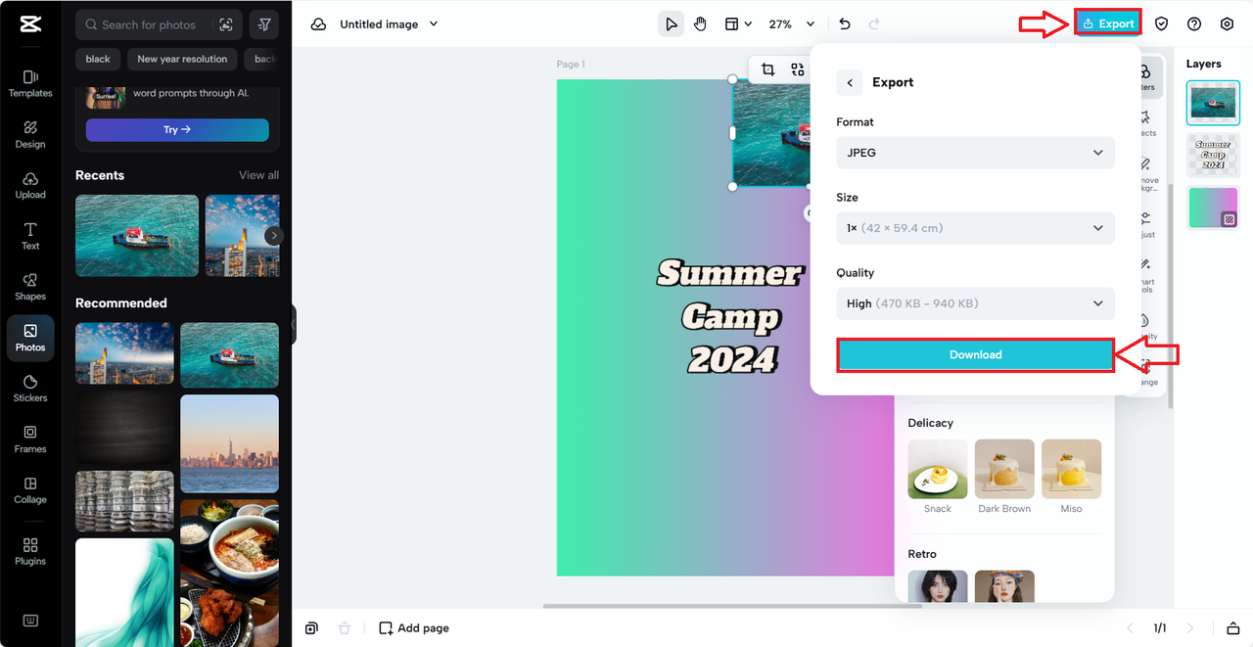Open the Stickers panel
The image size is (1253, 647).
(30, 388)
